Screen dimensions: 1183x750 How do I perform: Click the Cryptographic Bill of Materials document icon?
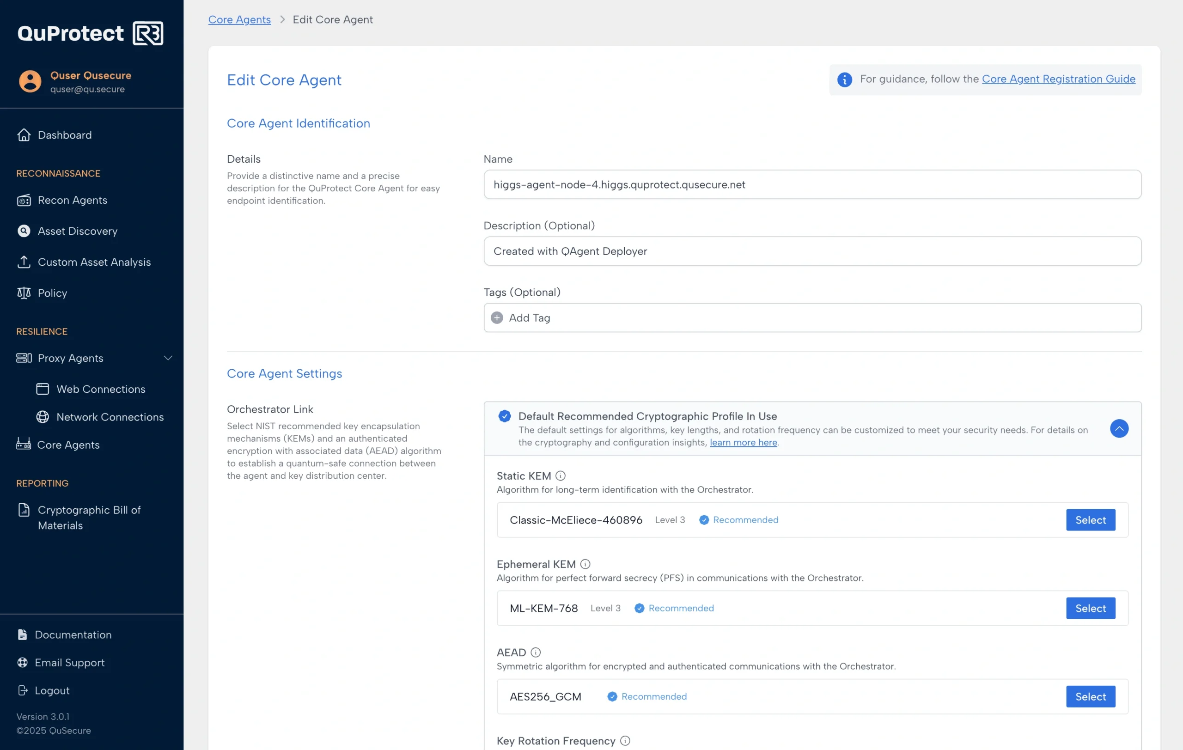point(24,510)
